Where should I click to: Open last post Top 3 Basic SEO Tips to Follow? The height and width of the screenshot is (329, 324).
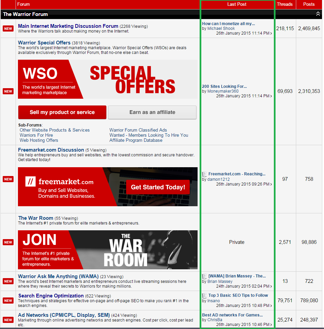[x=238, y=295]
